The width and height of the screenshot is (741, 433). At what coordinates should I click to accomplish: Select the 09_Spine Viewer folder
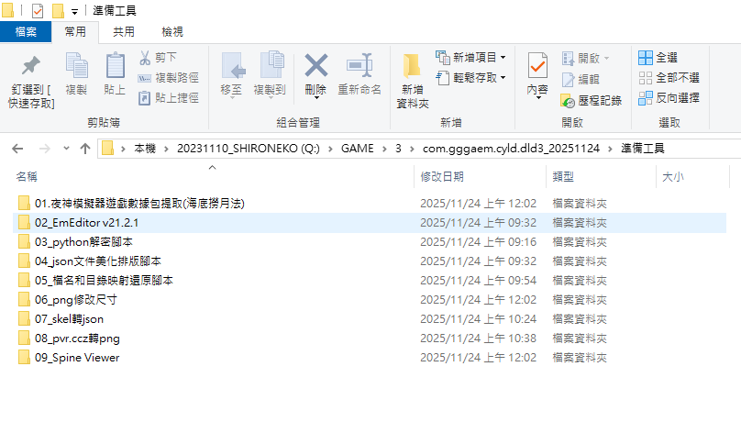pos(77,358)
